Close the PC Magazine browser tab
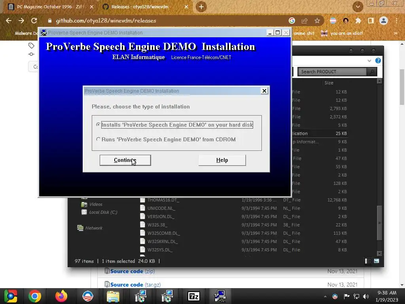 pos(92,7)
